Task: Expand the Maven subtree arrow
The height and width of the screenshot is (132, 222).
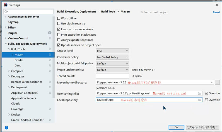Action: click(x=13, y=55)
